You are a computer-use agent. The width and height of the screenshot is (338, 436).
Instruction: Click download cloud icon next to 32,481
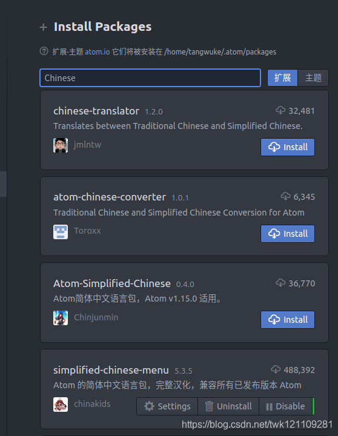coord(280,110)
